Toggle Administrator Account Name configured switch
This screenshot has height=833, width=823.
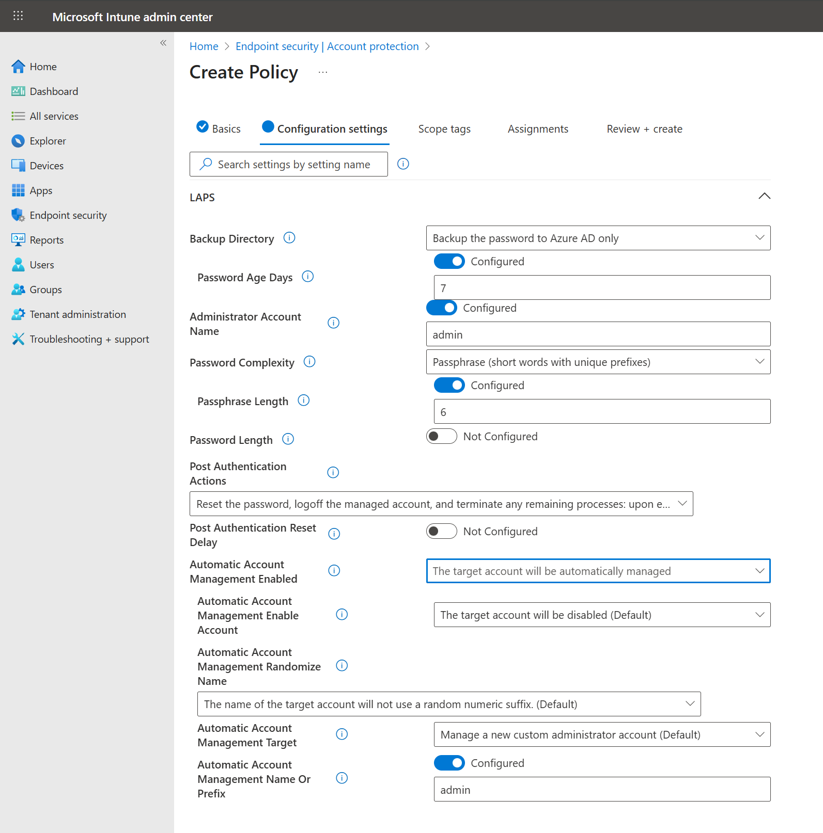(x=442, y=308)
